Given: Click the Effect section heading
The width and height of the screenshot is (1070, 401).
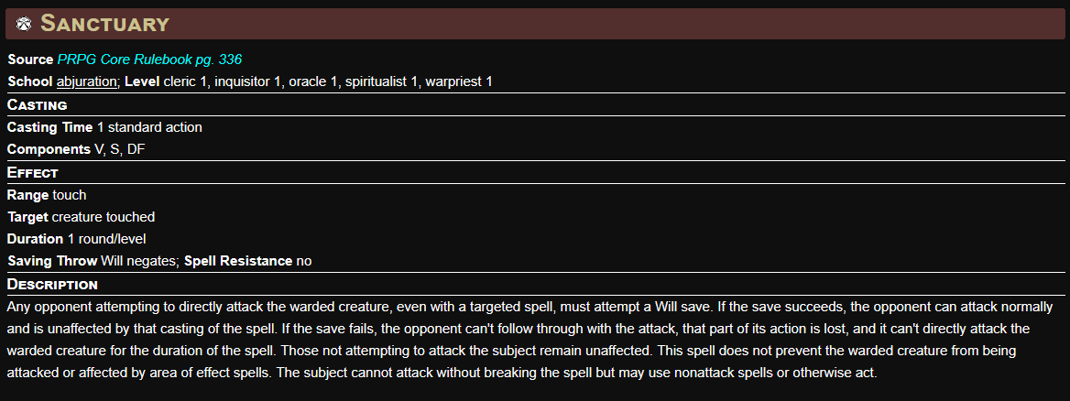Looking at the screenshot, I should [32, 172].
